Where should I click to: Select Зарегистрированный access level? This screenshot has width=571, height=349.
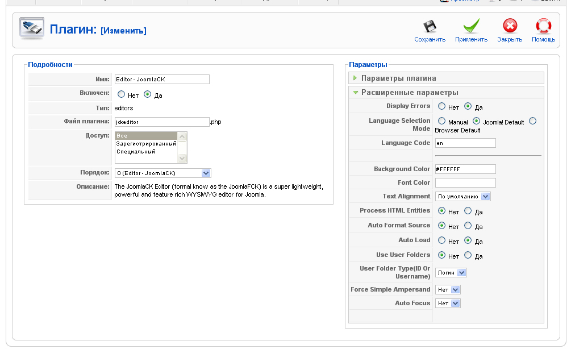coord(146,144)
